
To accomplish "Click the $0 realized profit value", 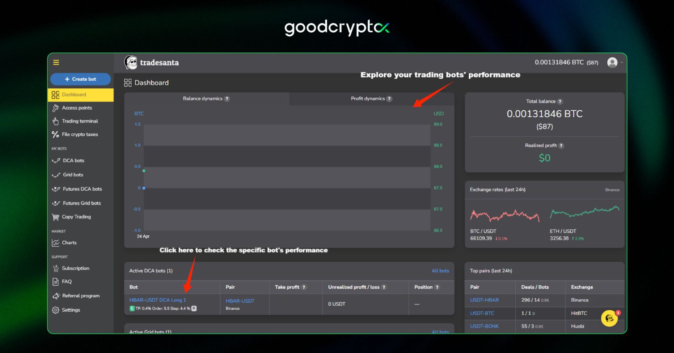I will 544,158.
